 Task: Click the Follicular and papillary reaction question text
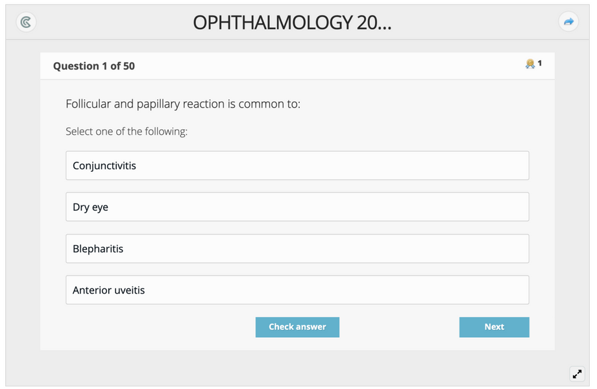click(183, 104)
